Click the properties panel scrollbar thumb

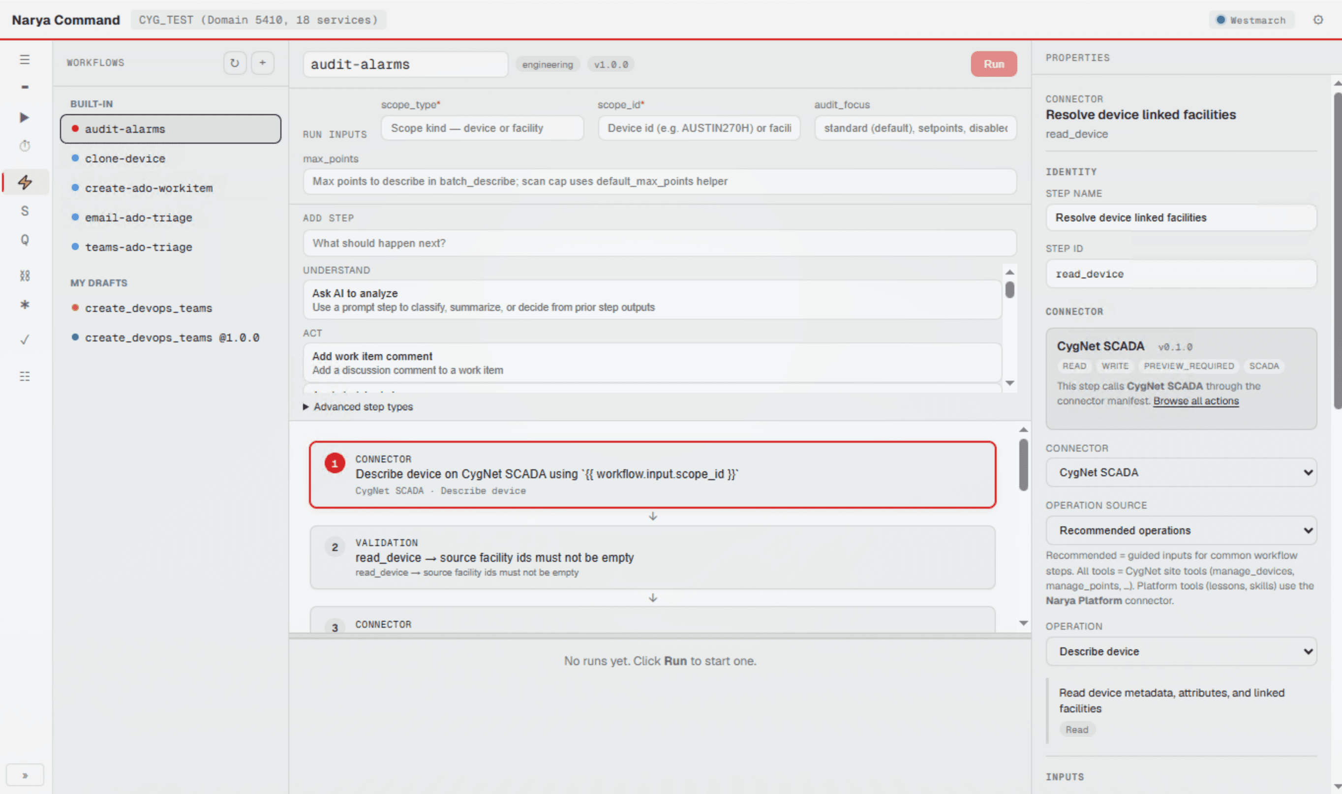[1337, 250]
